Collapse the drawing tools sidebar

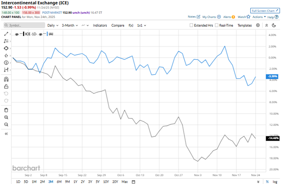[x=6, y=134]
